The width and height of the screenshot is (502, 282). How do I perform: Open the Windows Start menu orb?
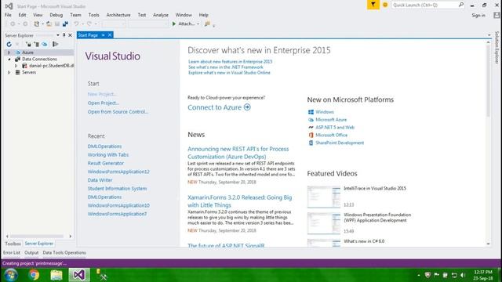(10, 275)
